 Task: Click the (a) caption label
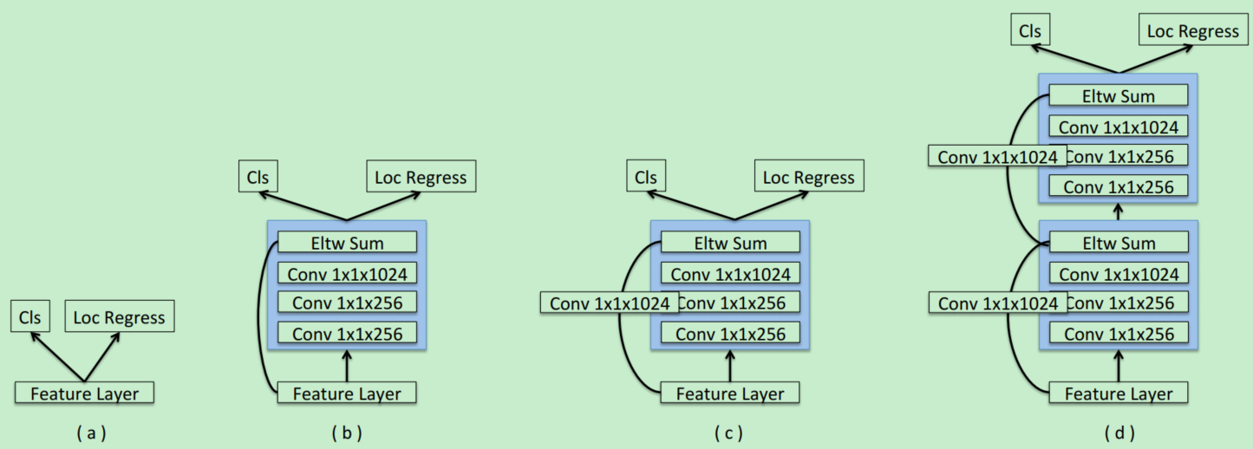click(91, 433)
